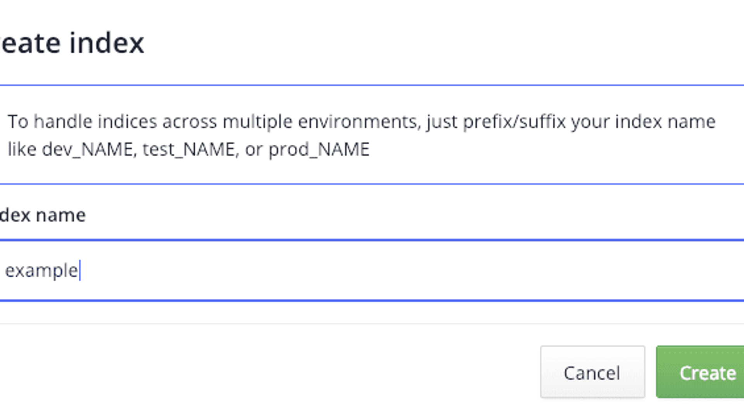Click "prod_NAME" in the hint text
This screenshot has width=744, height=419.
[x=319, y=149]
